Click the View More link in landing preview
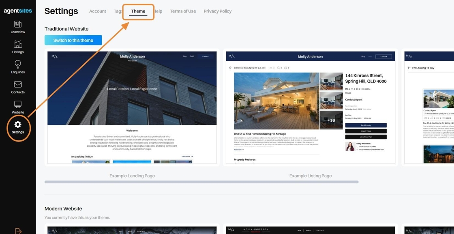 (x=187, y=157)
